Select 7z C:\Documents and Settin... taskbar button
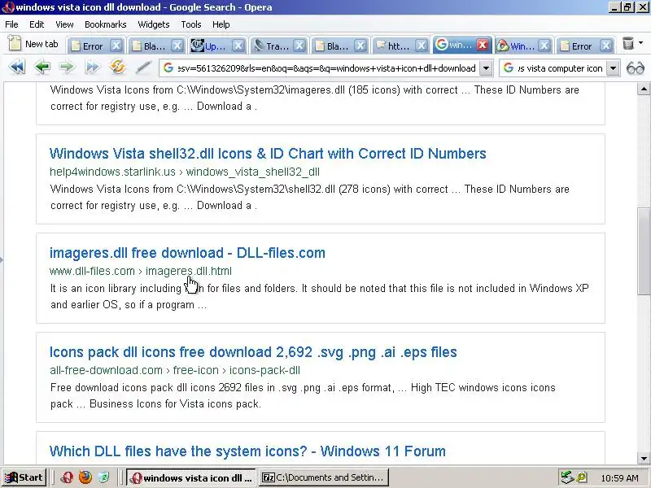Image resolution: width=651 pixels, height=488 pixels. 324,477
